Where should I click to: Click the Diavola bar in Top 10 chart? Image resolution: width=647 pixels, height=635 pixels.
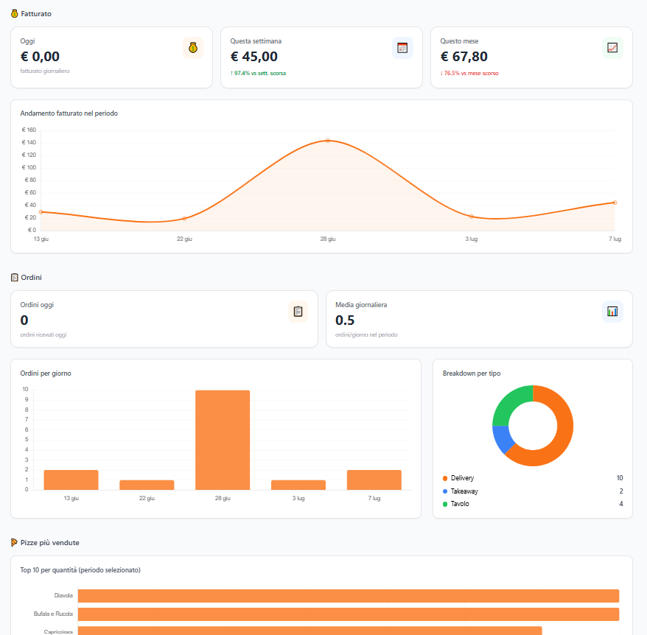[x=349, y=596]
